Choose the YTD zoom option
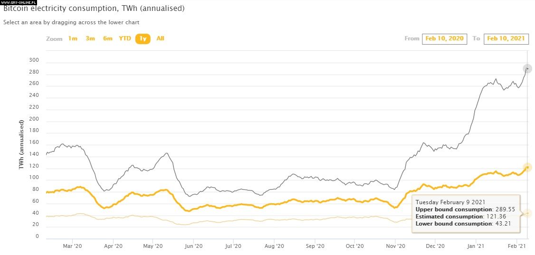 125,38
